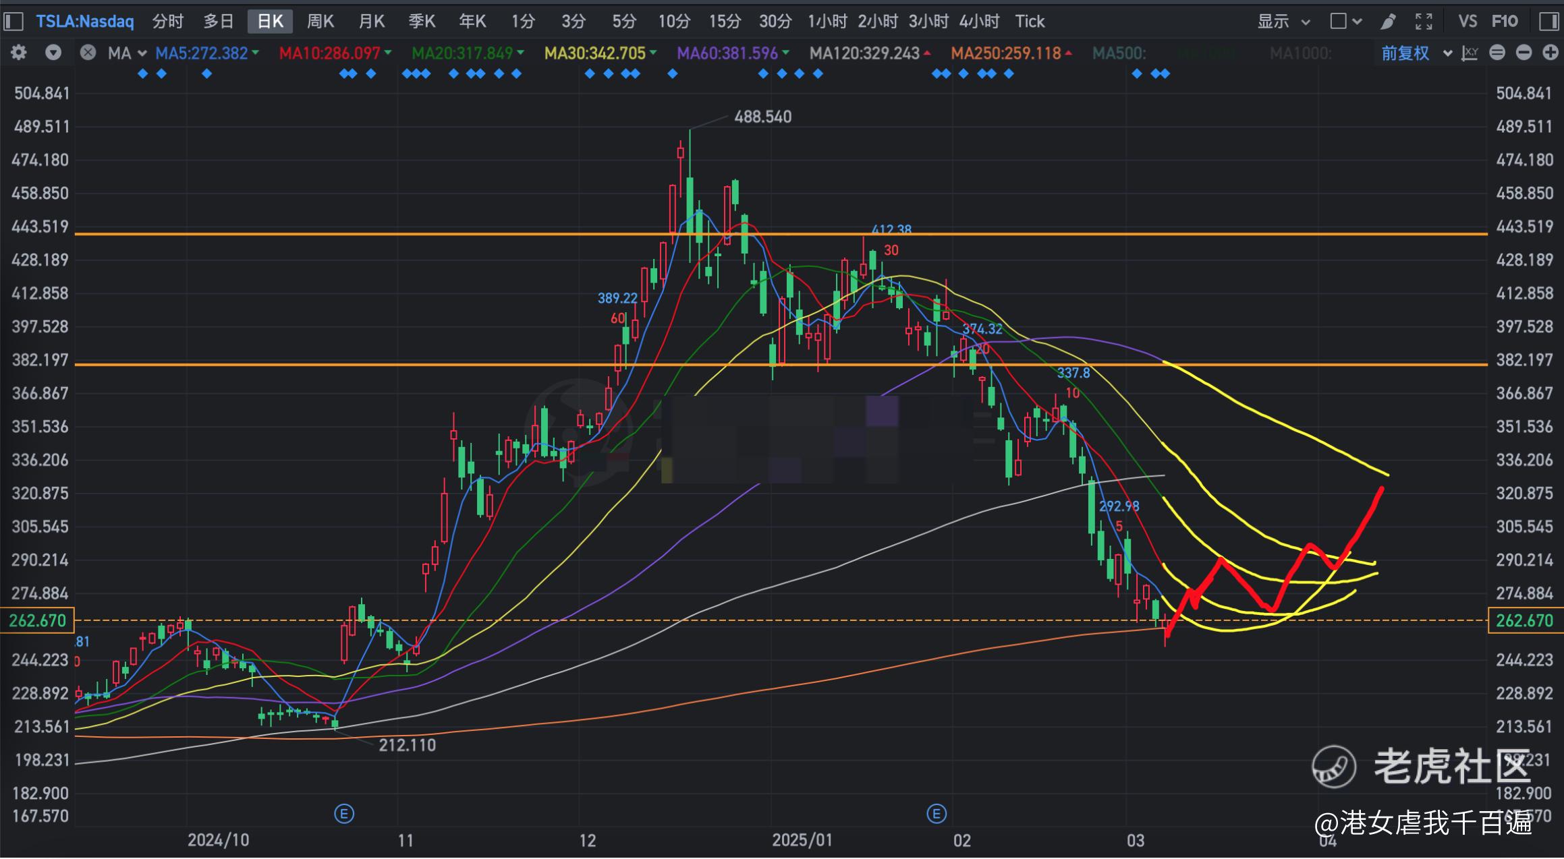Switch to Tick chart view
1564x859 pixels.
(1030, 22)
